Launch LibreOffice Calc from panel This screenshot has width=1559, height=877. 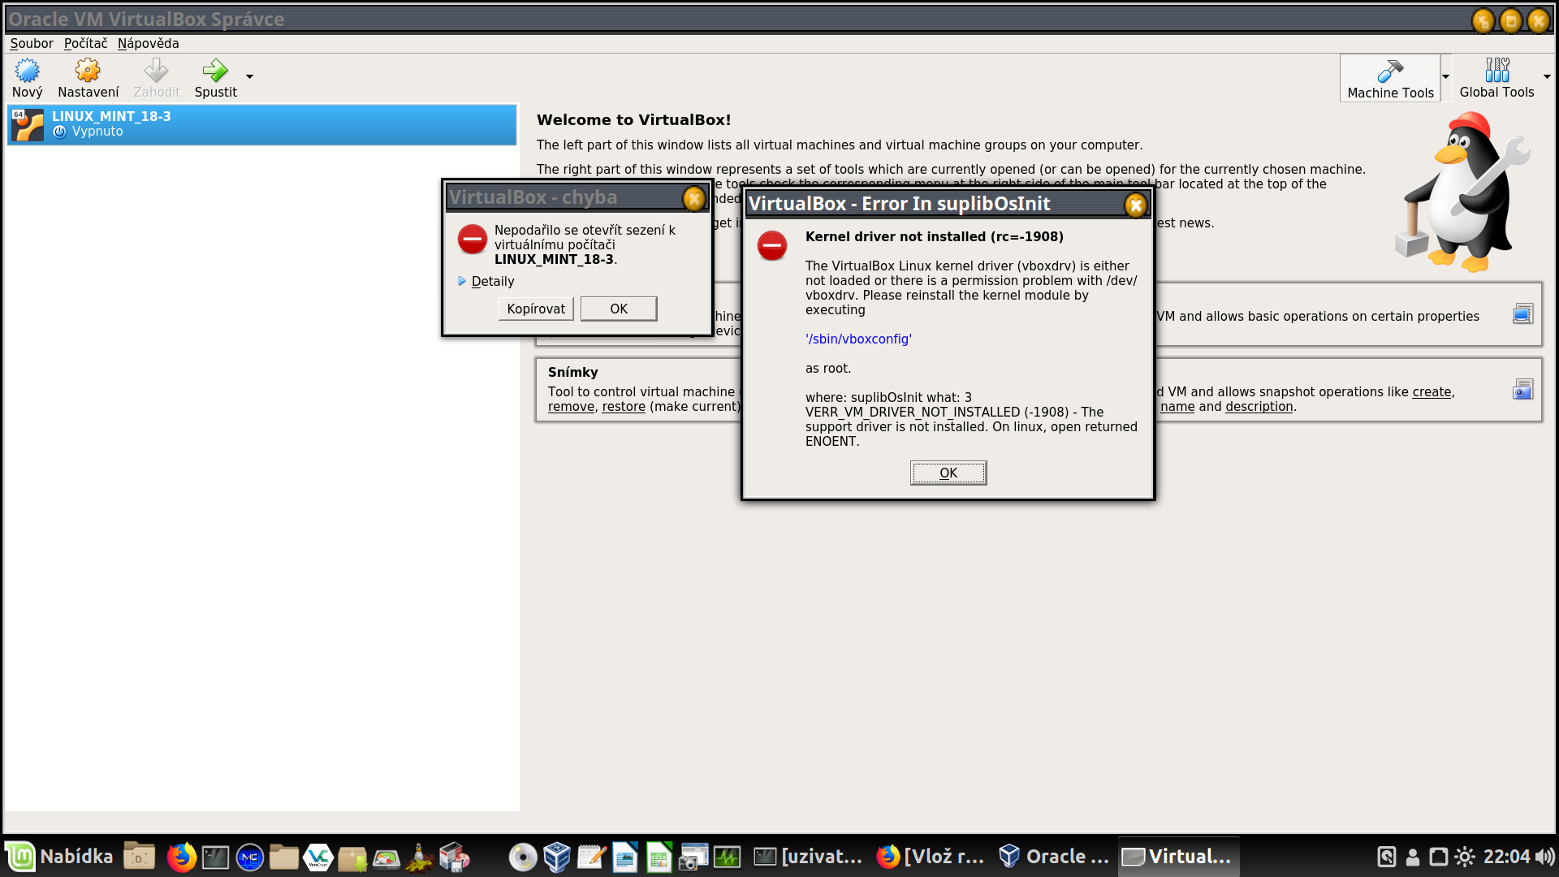(x=659, y=857)
